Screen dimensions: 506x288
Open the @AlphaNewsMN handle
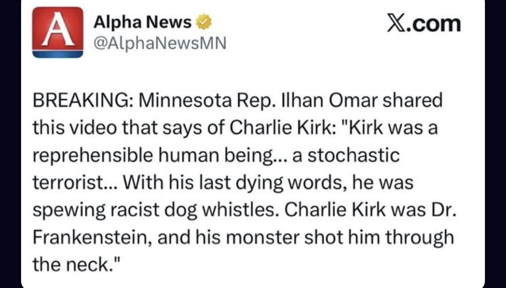tap(160, 43)
